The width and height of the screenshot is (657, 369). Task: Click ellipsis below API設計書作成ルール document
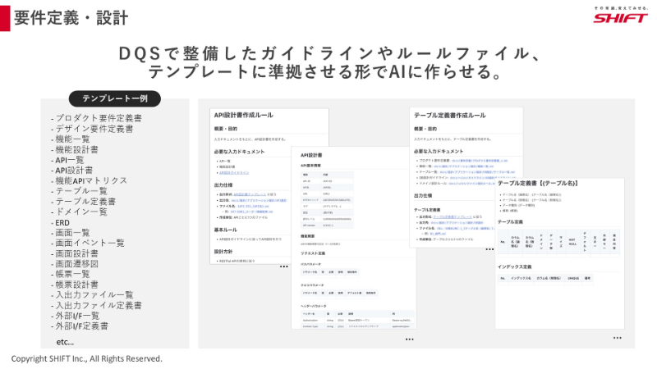284,266
